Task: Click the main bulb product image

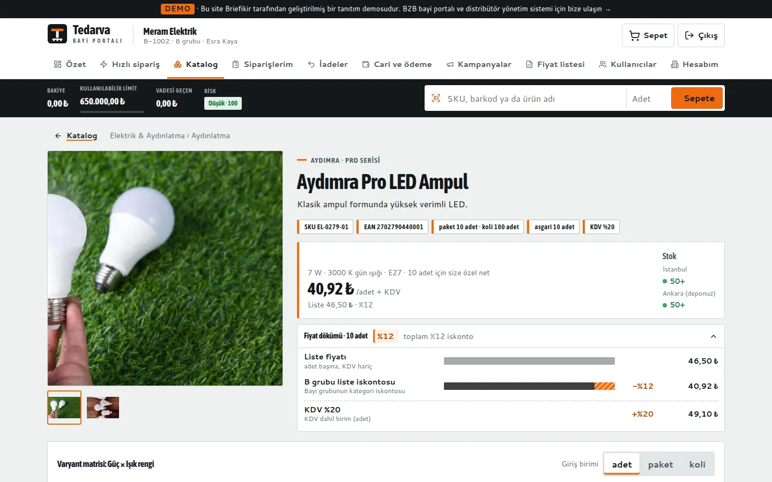Action: (x=165, y=268)
